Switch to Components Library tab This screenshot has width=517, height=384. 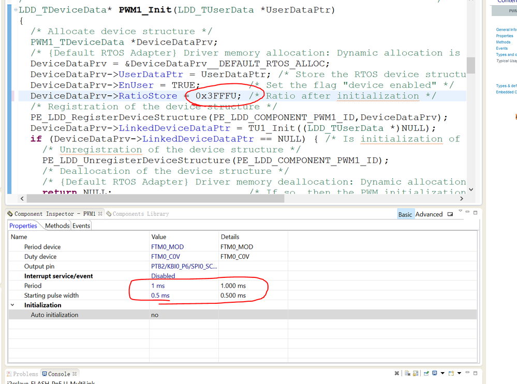pos(138,214)
